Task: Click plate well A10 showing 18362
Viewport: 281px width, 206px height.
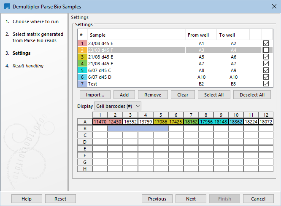Action: tap(236, 122)
